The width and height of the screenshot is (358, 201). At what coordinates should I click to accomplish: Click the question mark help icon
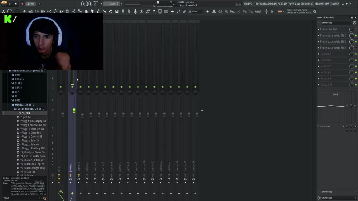point(154,11)
